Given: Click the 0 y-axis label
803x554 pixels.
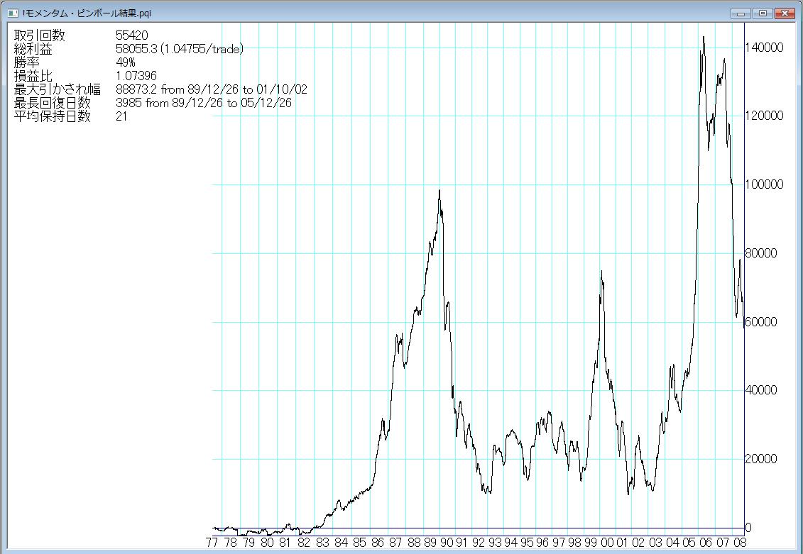Looking at the screenshot, I should (748, 528).
